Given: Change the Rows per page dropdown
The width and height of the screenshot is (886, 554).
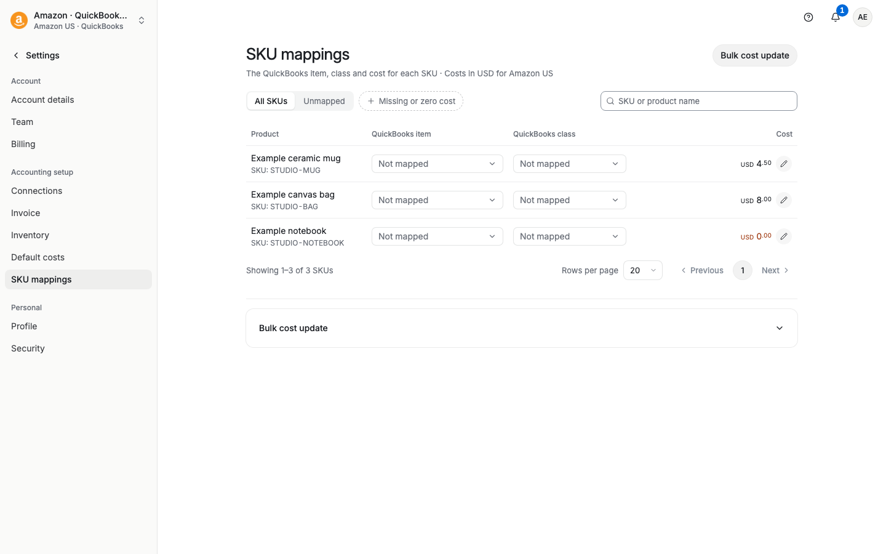Looking at the screenshot, I should pos(643,270).
